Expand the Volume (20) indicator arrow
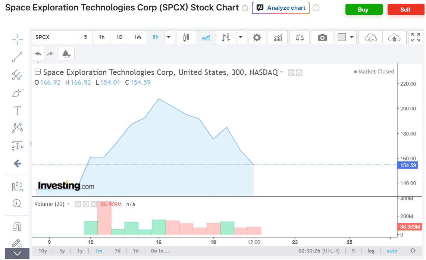This screenshot has width=426, height=260. tap(68, 204)
